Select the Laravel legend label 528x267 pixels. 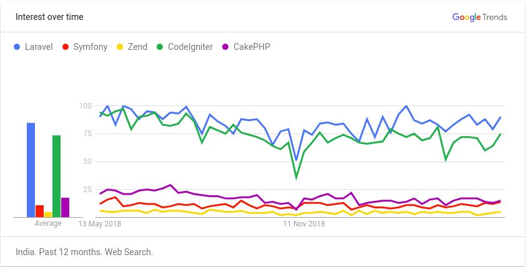(39, 47)
